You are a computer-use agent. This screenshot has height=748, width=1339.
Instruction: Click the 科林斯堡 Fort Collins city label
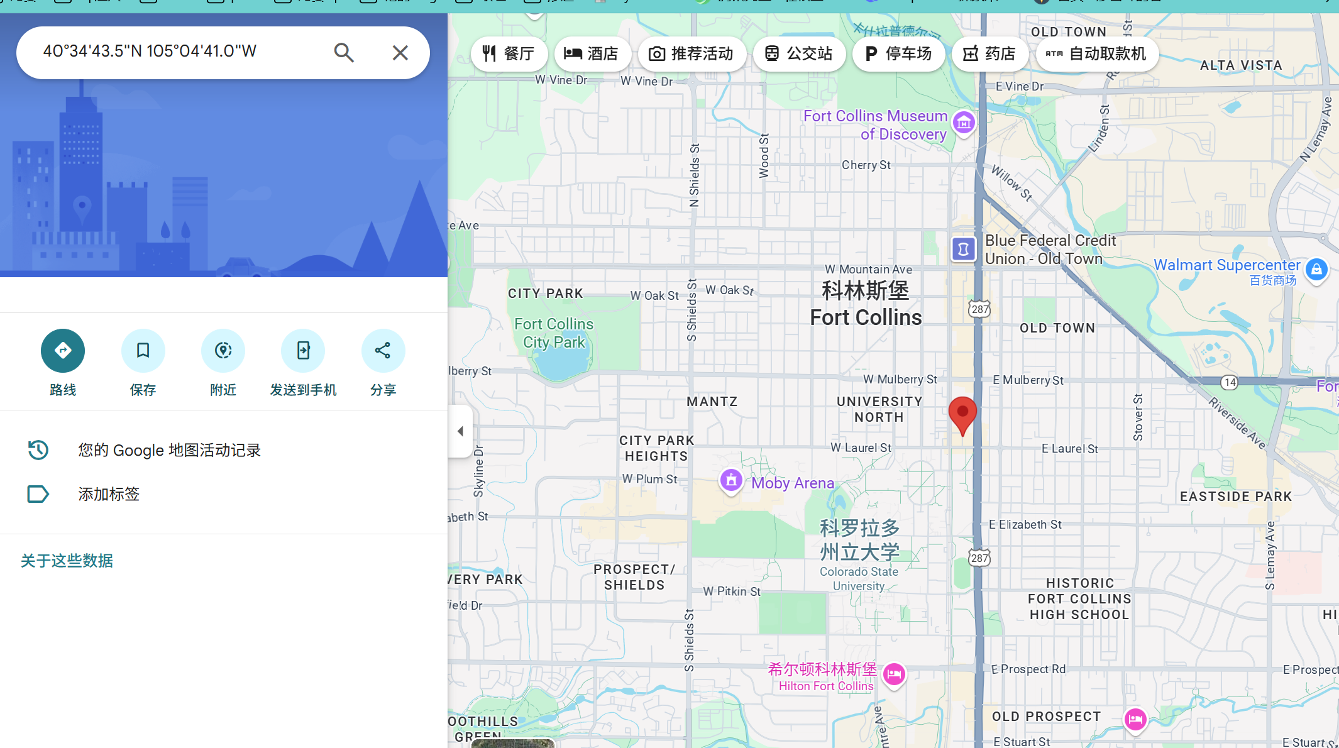866,304
